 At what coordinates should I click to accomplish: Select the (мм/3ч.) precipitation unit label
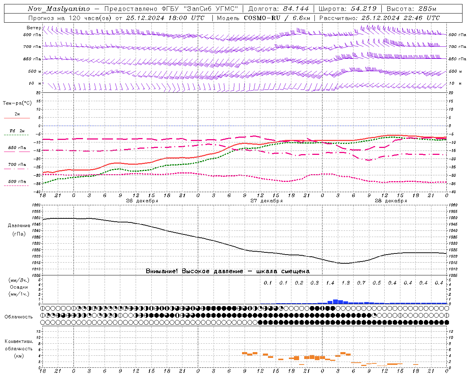[19, 280]
